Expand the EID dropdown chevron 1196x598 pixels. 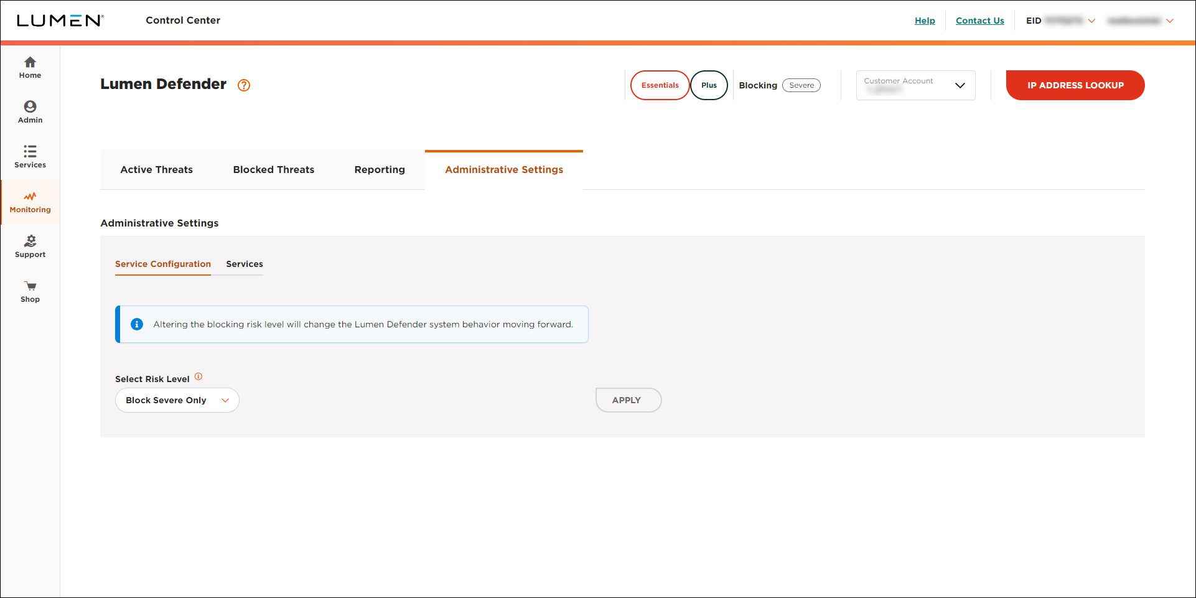[1091, 21]
